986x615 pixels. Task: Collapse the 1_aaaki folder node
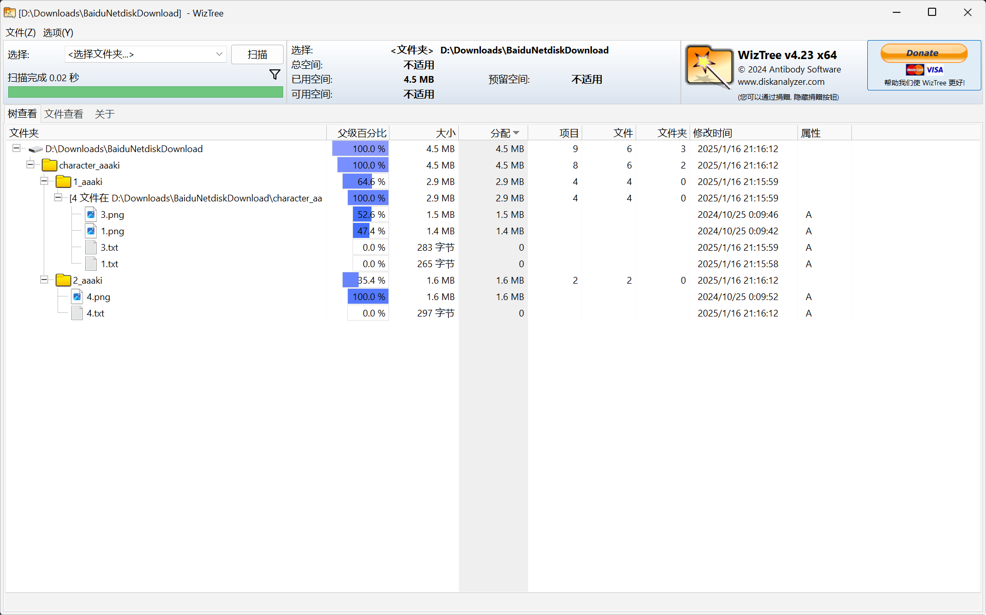click(44, 181)
